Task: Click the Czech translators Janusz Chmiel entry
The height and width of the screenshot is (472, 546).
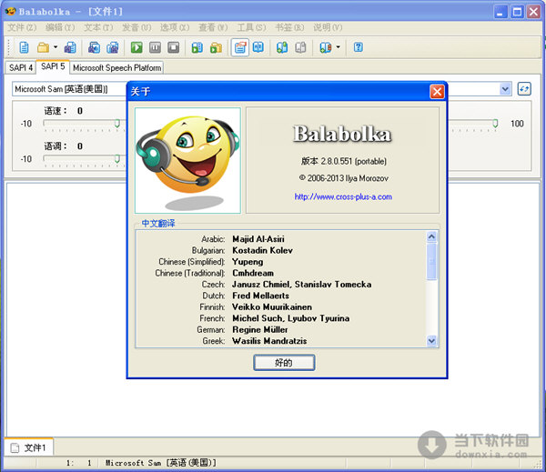Action: (301, 285)
